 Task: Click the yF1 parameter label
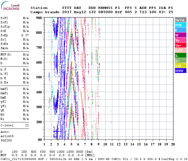pos(3,106)
